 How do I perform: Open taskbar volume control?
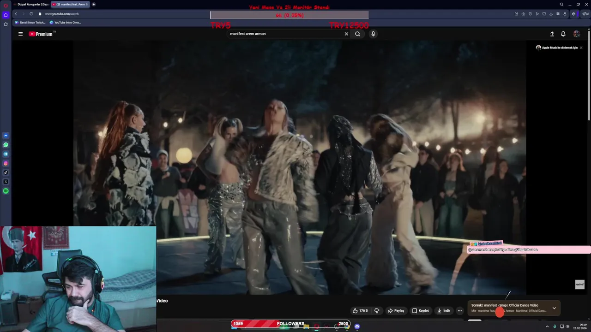567,326
